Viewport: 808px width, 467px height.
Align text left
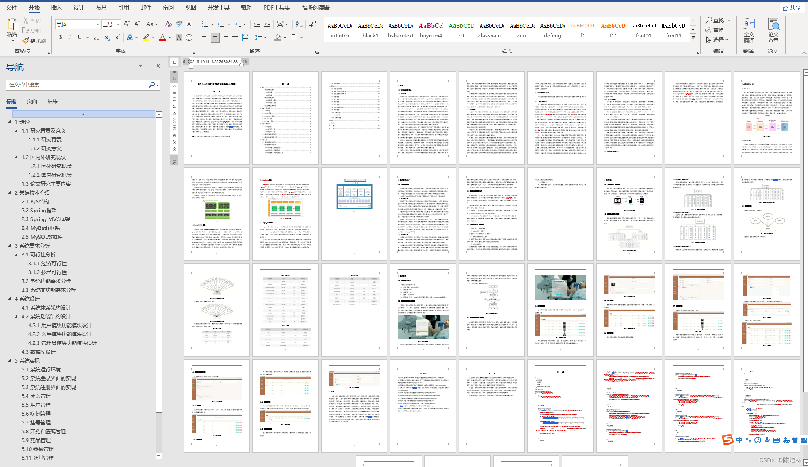(x=205, y=37)
